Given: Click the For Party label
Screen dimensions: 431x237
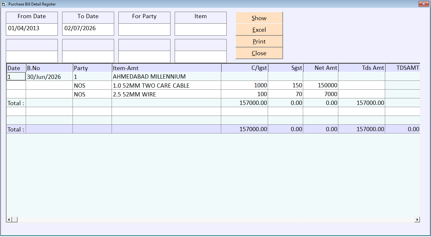Looking at the screenshot, I should point(144,16).
